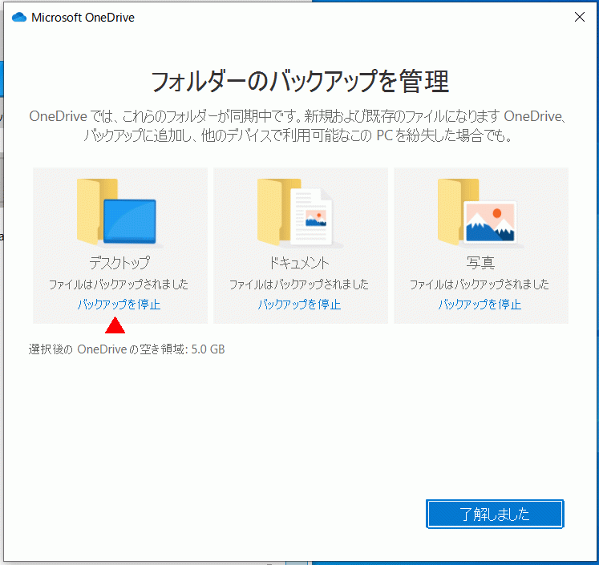The width and height of the screenshot is (599, 565).
Task: Select the デスクトップ folder label
Action: (119, 263)
